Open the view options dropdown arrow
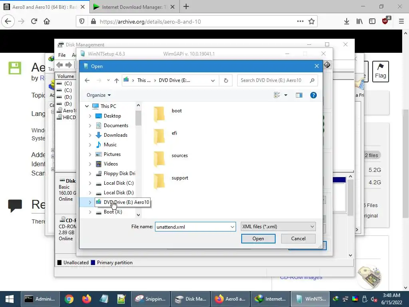 click(x=286, y=95)
